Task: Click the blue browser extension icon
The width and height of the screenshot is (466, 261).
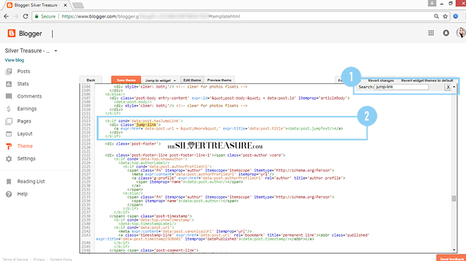Action: (455, 17)
